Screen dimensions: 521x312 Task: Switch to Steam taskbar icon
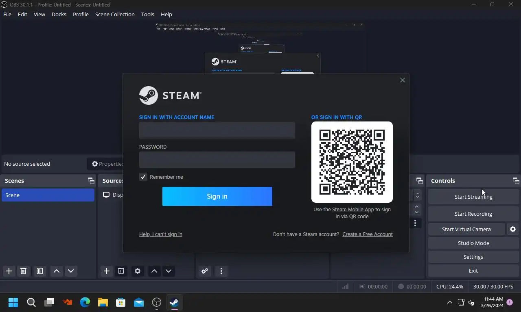click(x=174, y=302)
